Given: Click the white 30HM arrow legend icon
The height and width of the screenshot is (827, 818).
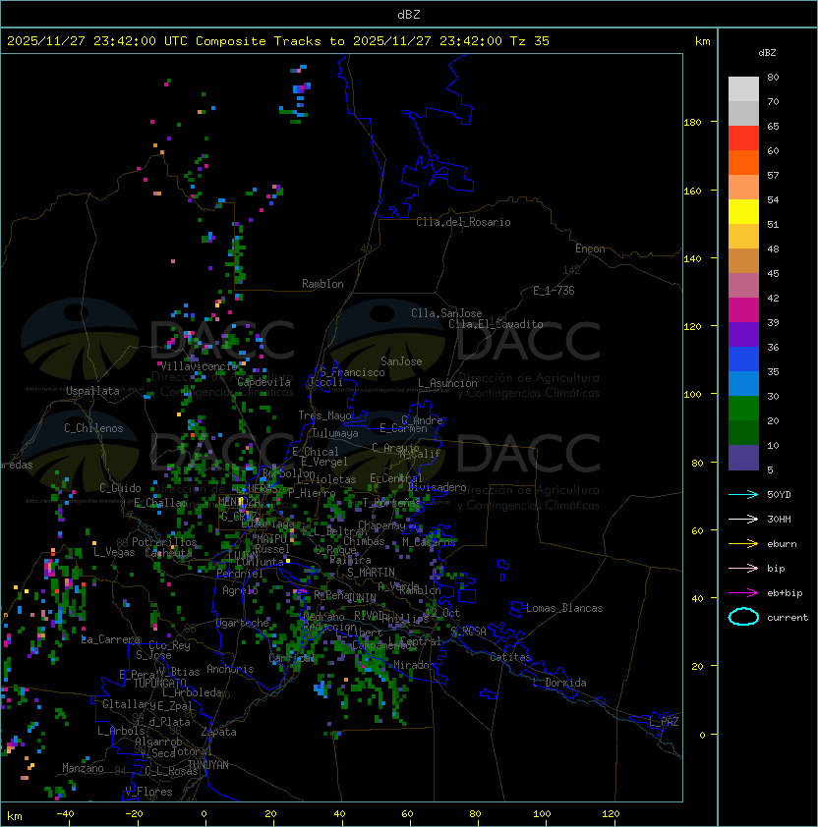Looking at the screenshot, I should click(743, 520).
